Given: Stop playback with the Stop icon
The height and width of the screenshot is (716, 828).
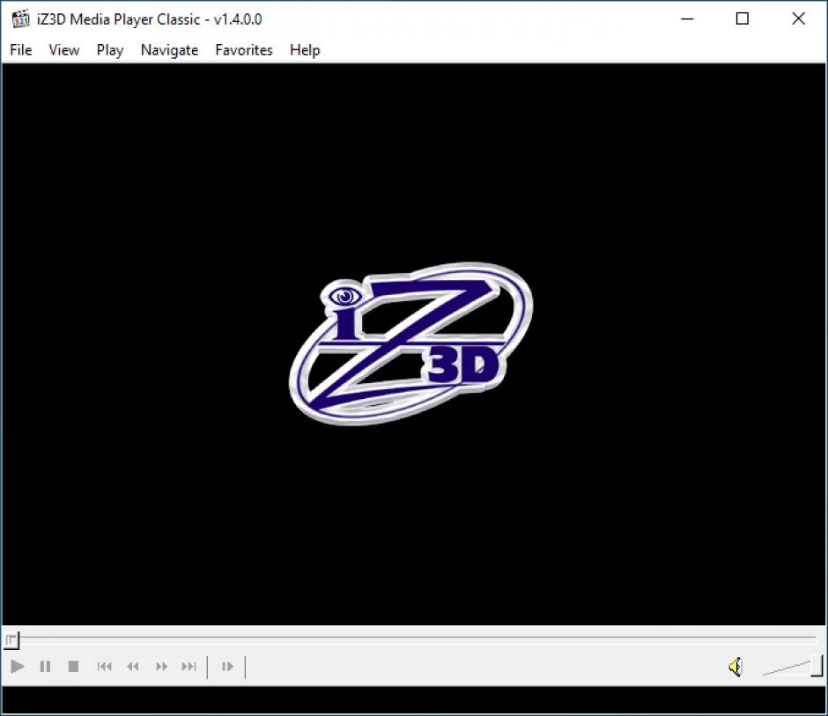Looking at the screenshot, I should [73, 667].
